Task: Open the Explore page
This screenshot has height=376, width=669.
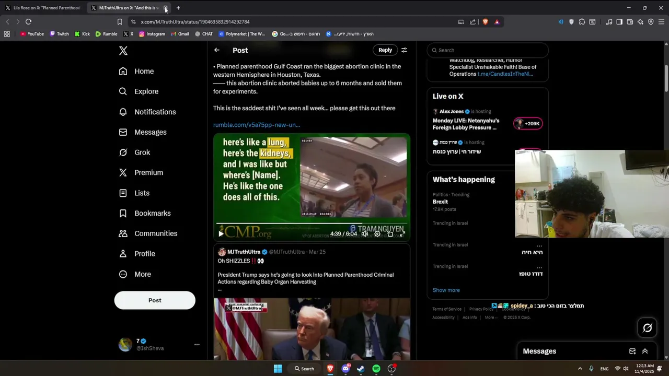Action: [x=139, y=91]
